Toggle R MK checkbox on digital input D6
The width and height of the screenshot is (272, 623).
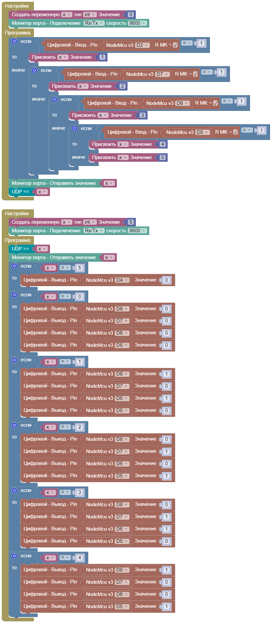(x=215, y=103)
